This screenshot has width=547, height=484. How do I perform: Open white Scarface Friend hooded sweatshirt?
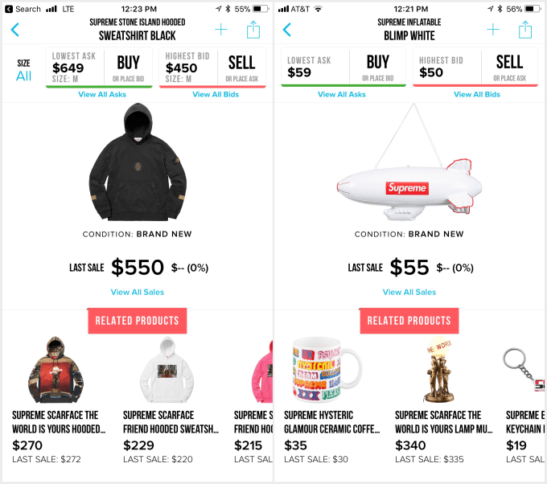click(x=171, y=400)
